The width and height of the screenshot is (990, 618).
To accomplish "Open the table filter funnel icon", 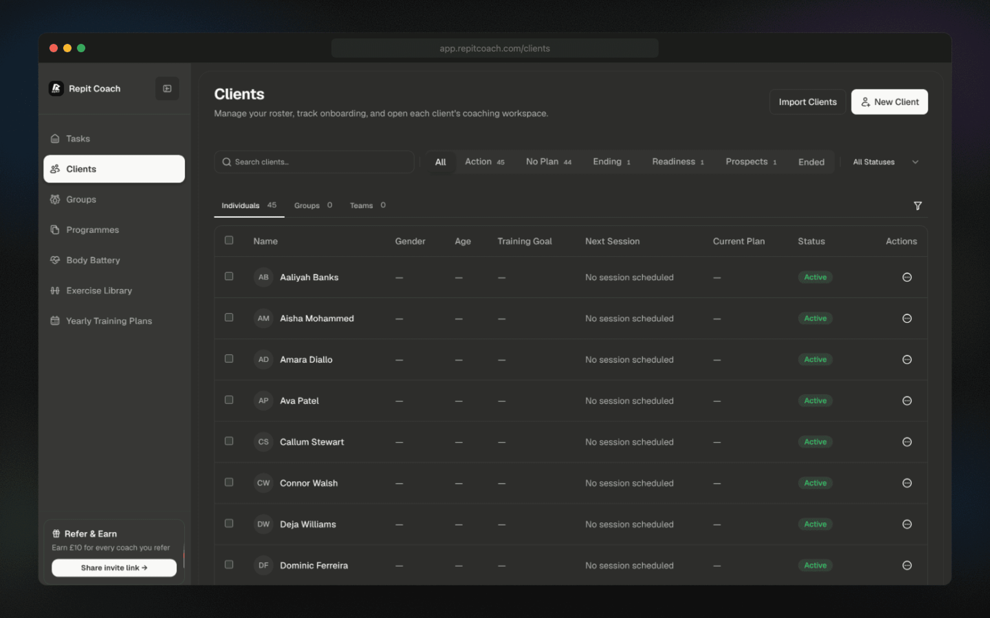I will point(917,206).
